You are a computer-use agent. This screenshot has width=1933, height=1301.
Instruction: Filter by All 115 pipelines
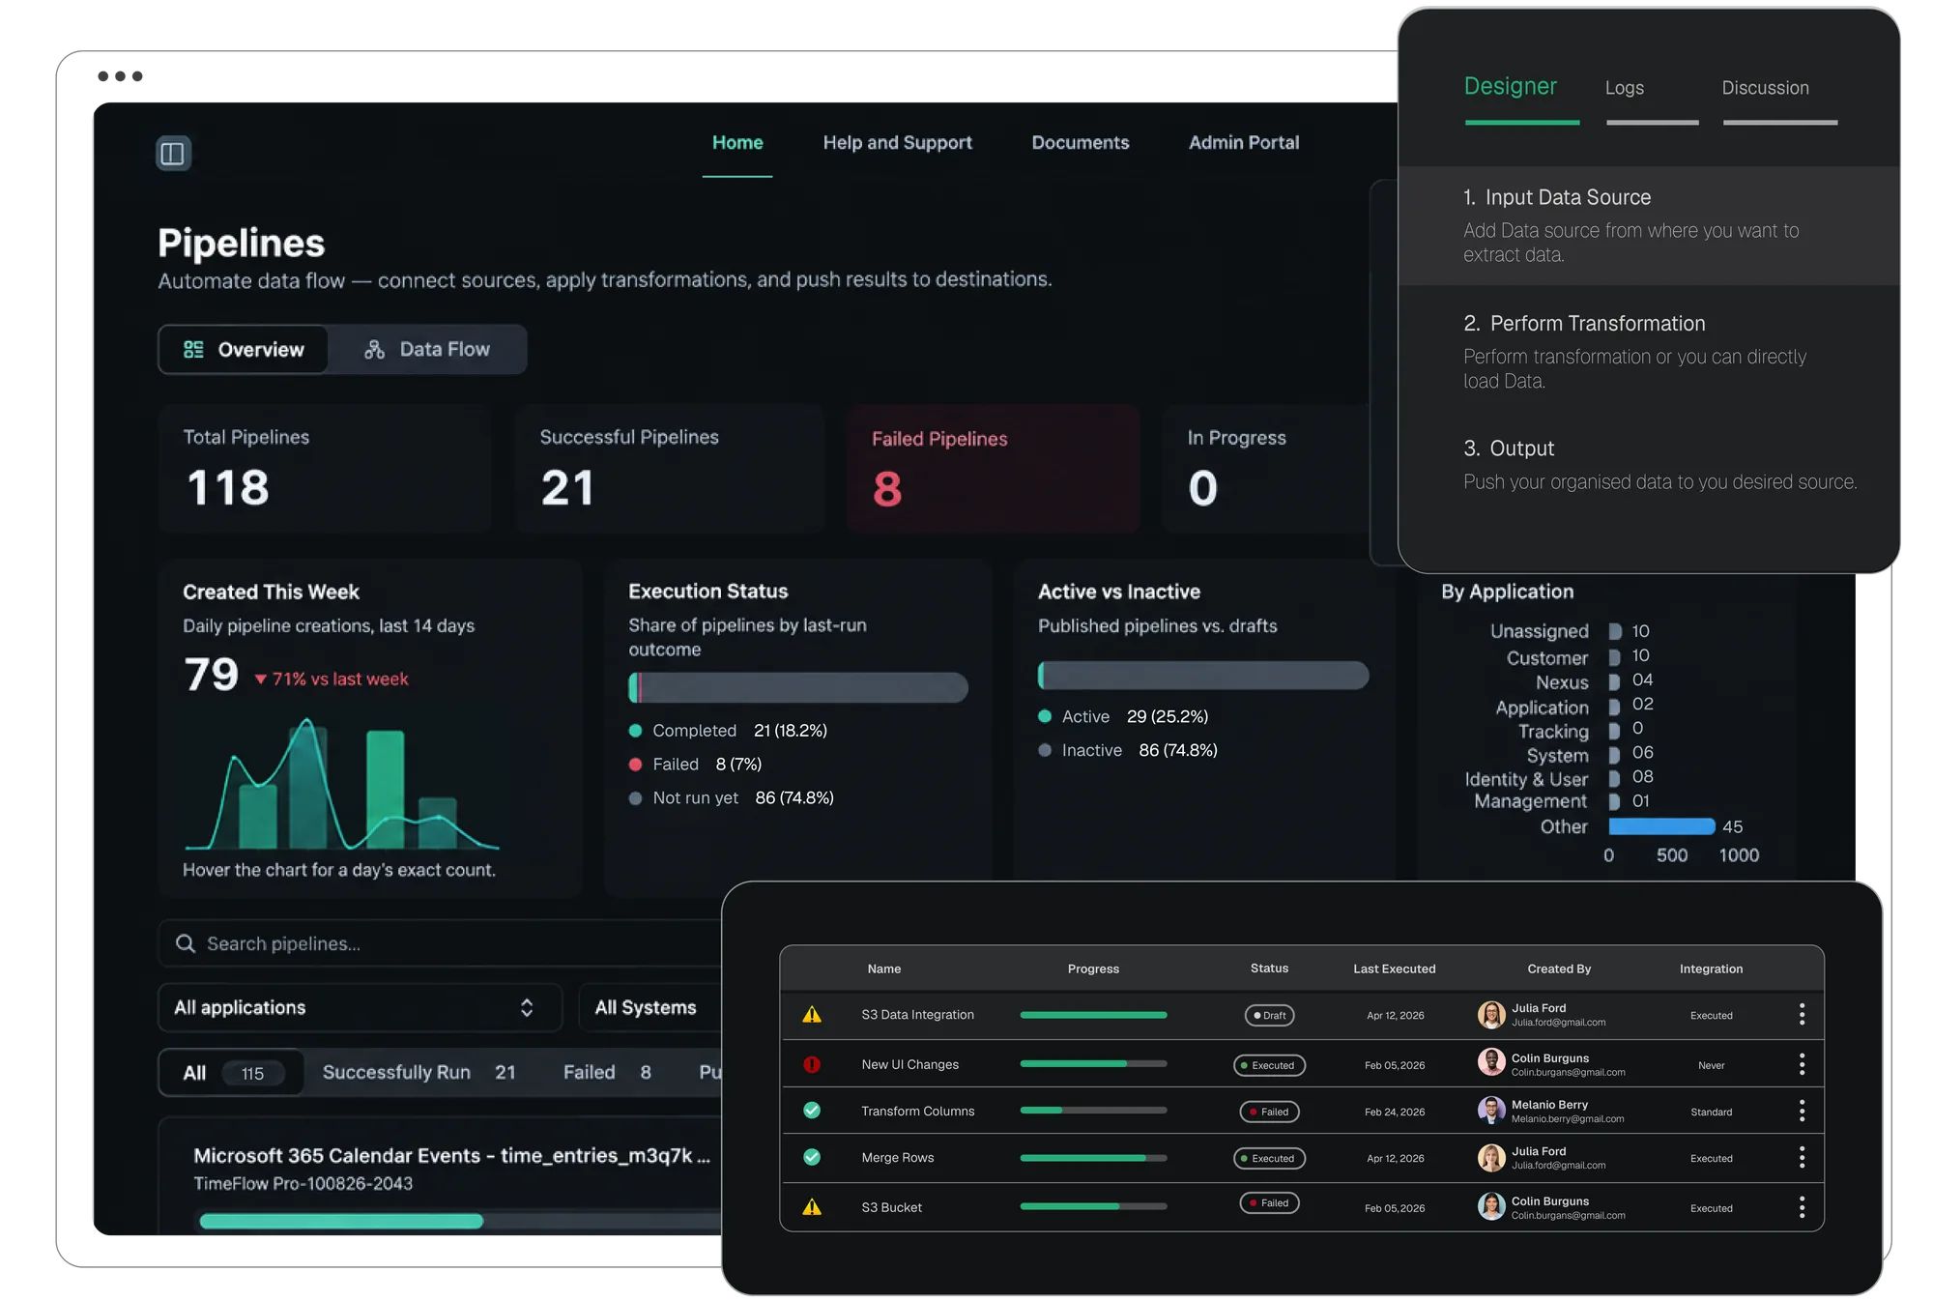[x=232, y=1073]
